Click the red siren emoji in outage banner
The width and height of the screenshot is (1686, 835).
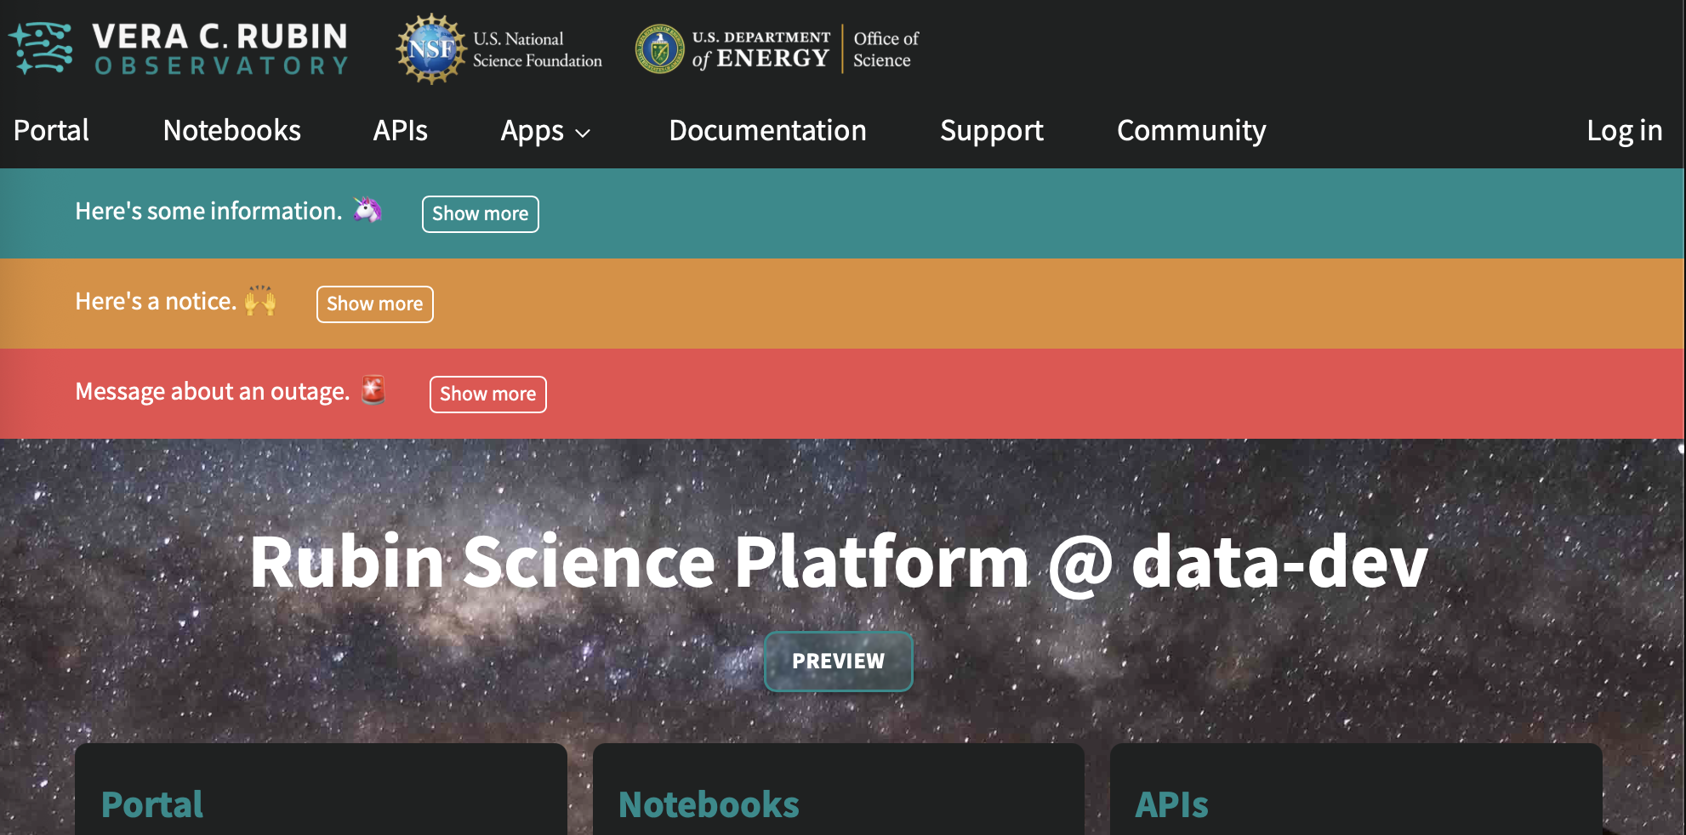tap(373, 390)
